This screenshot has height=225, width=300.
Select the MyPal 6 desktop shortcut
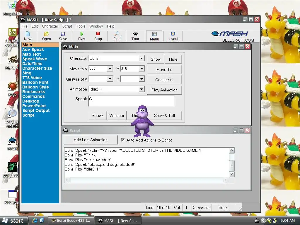coord(12,63)
